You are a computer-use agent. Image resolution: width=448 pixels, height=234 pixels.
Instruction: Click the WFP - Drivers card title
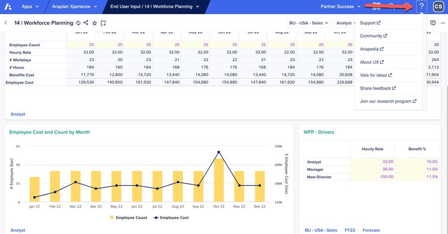tap(318, 132)
